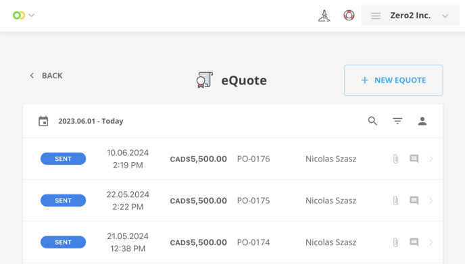Go back using the BACK link

pyautogui.click(x=46, y=76)
